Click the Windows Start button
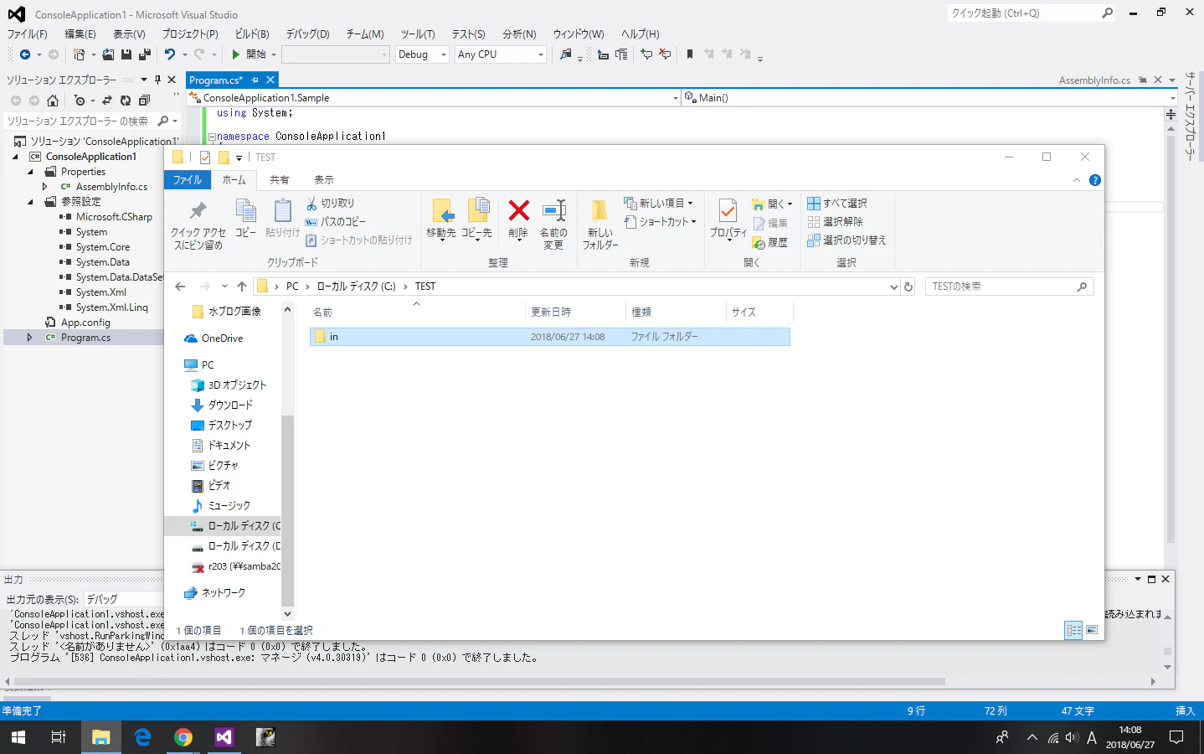Image resolution: width=1204 pixels, height=754 pixels. [x=18, y=737]
